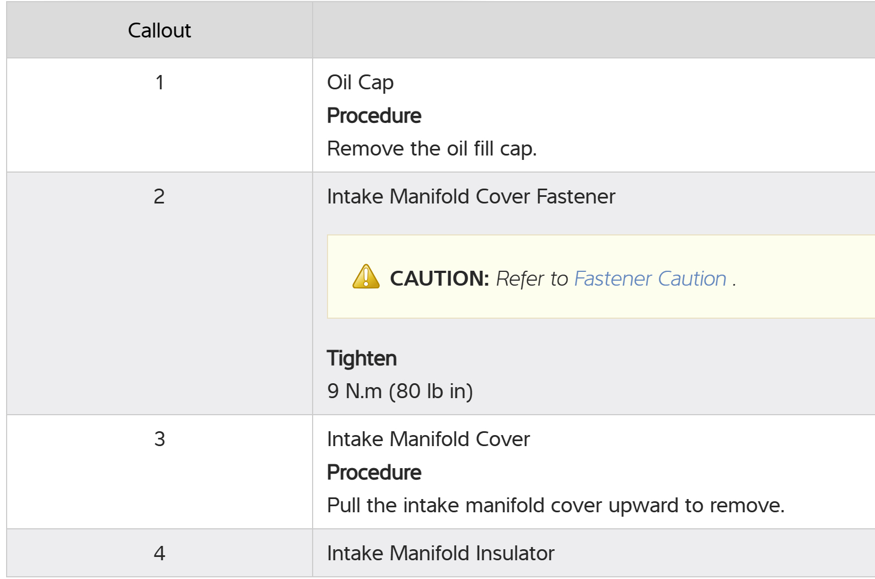Image resolution: width=875 pixels, height=579 pixels.
Task: Click Procedure heading under Intake Manifold Cover
Action: tap(374, 473)
